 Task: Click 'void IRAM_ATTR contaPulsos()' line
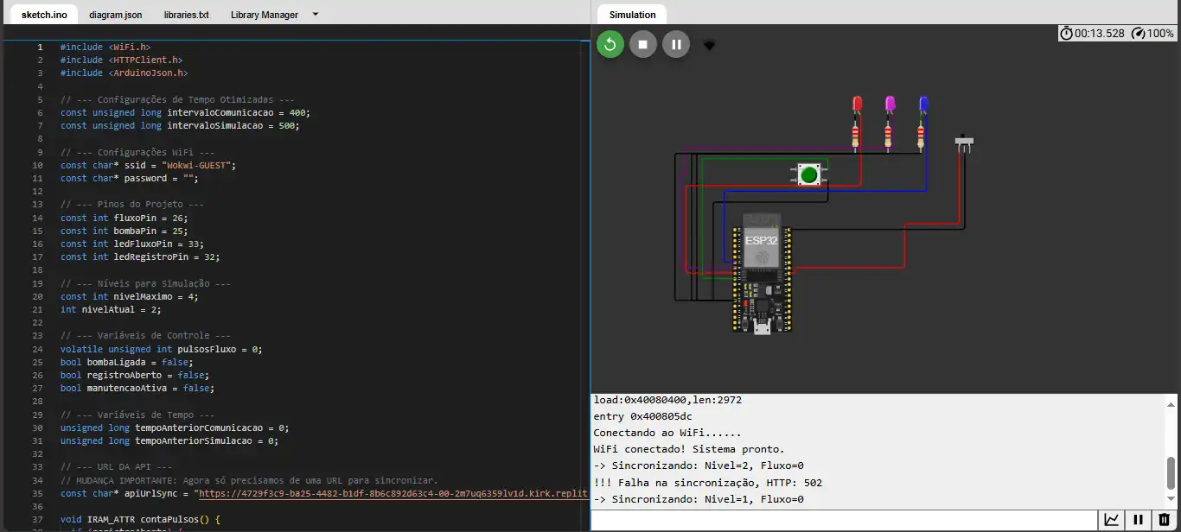tap(141, 520)
